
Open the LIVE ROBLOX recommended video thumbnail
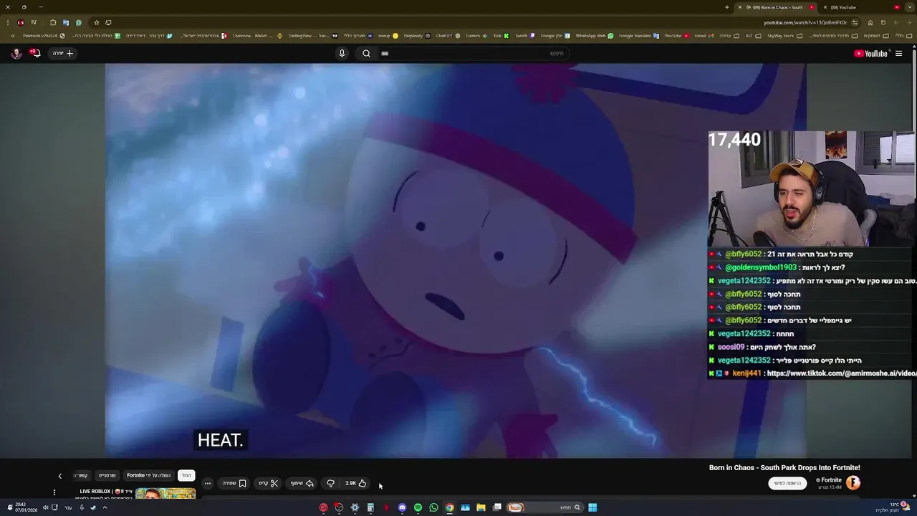point(165,493)
